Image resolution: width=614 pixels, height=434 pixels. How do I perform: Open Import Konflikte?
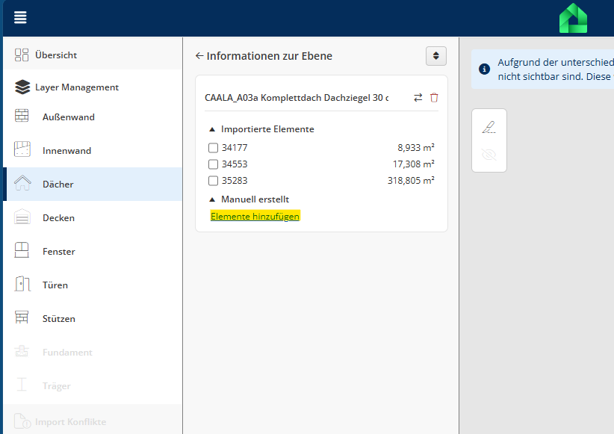click(x=93, y=422)
